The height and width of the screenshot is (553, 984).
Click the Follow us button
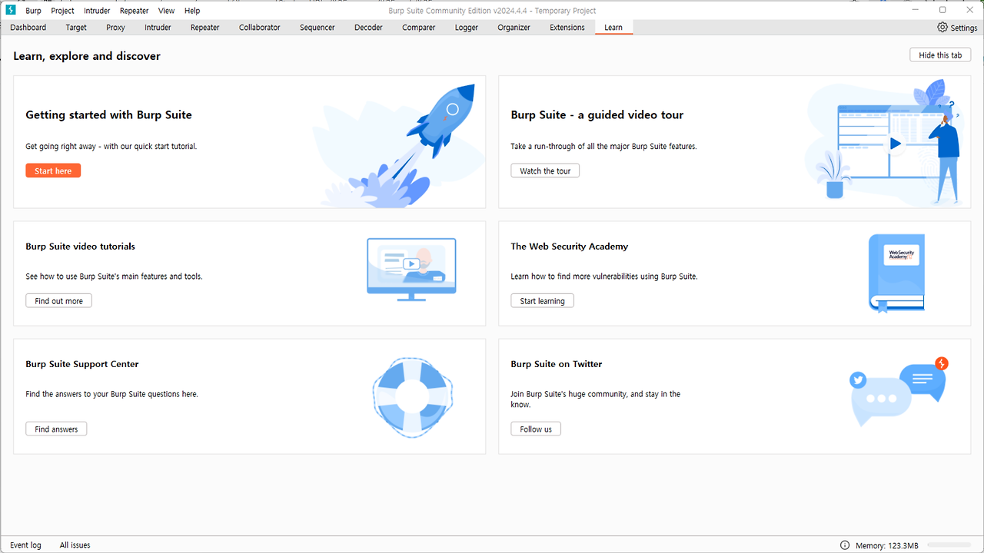(x=536, y=429)
